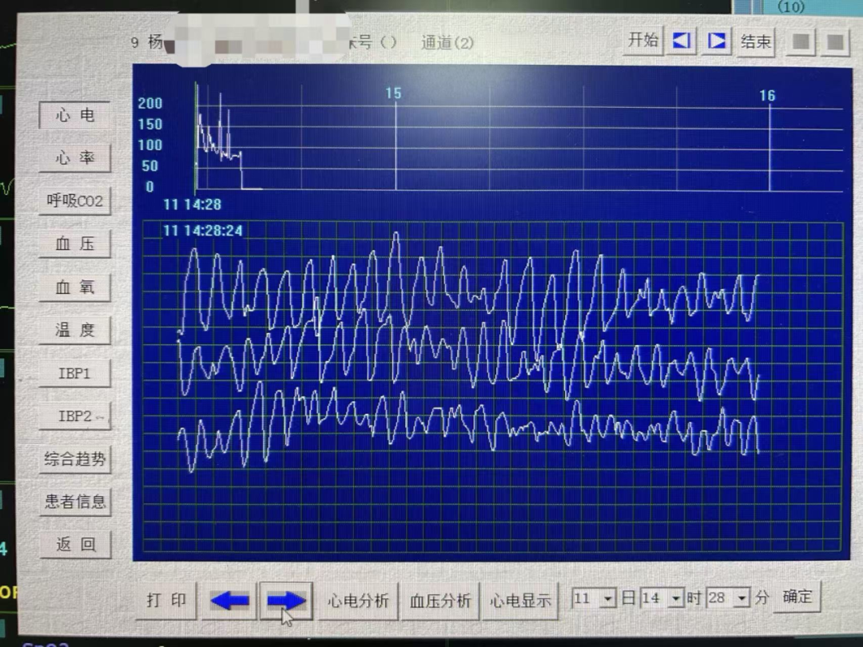Open the 心电分析 analysis button
The width and height of the screenshot is (863, 647).
tap(359, 601)
